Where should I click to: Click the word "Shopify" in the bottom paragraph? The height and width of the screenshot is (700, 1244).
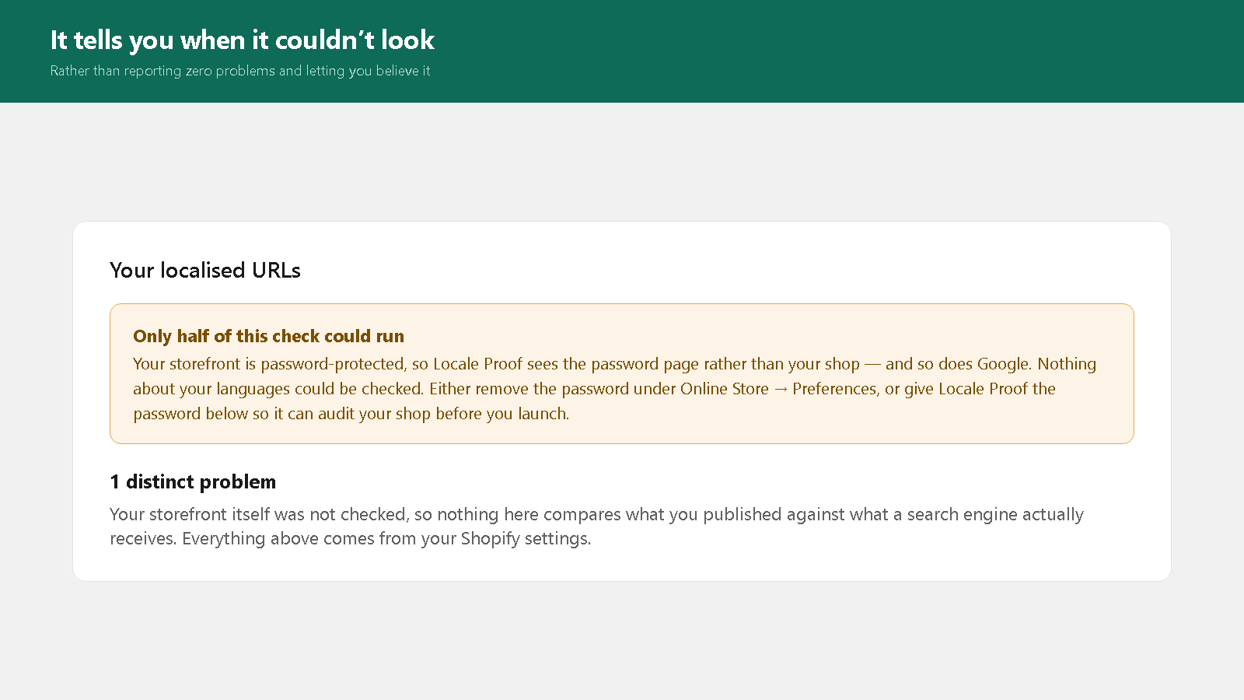pos(490,538)
